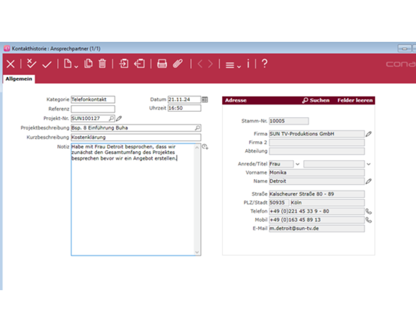Click the Kontakthistorie window app icon
This screenshot has height=332, width=416.
tap(7, 48)
